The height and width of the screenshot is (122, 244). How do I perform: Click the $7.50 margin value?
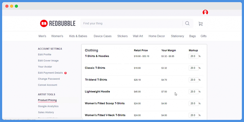tap(164, 92)
